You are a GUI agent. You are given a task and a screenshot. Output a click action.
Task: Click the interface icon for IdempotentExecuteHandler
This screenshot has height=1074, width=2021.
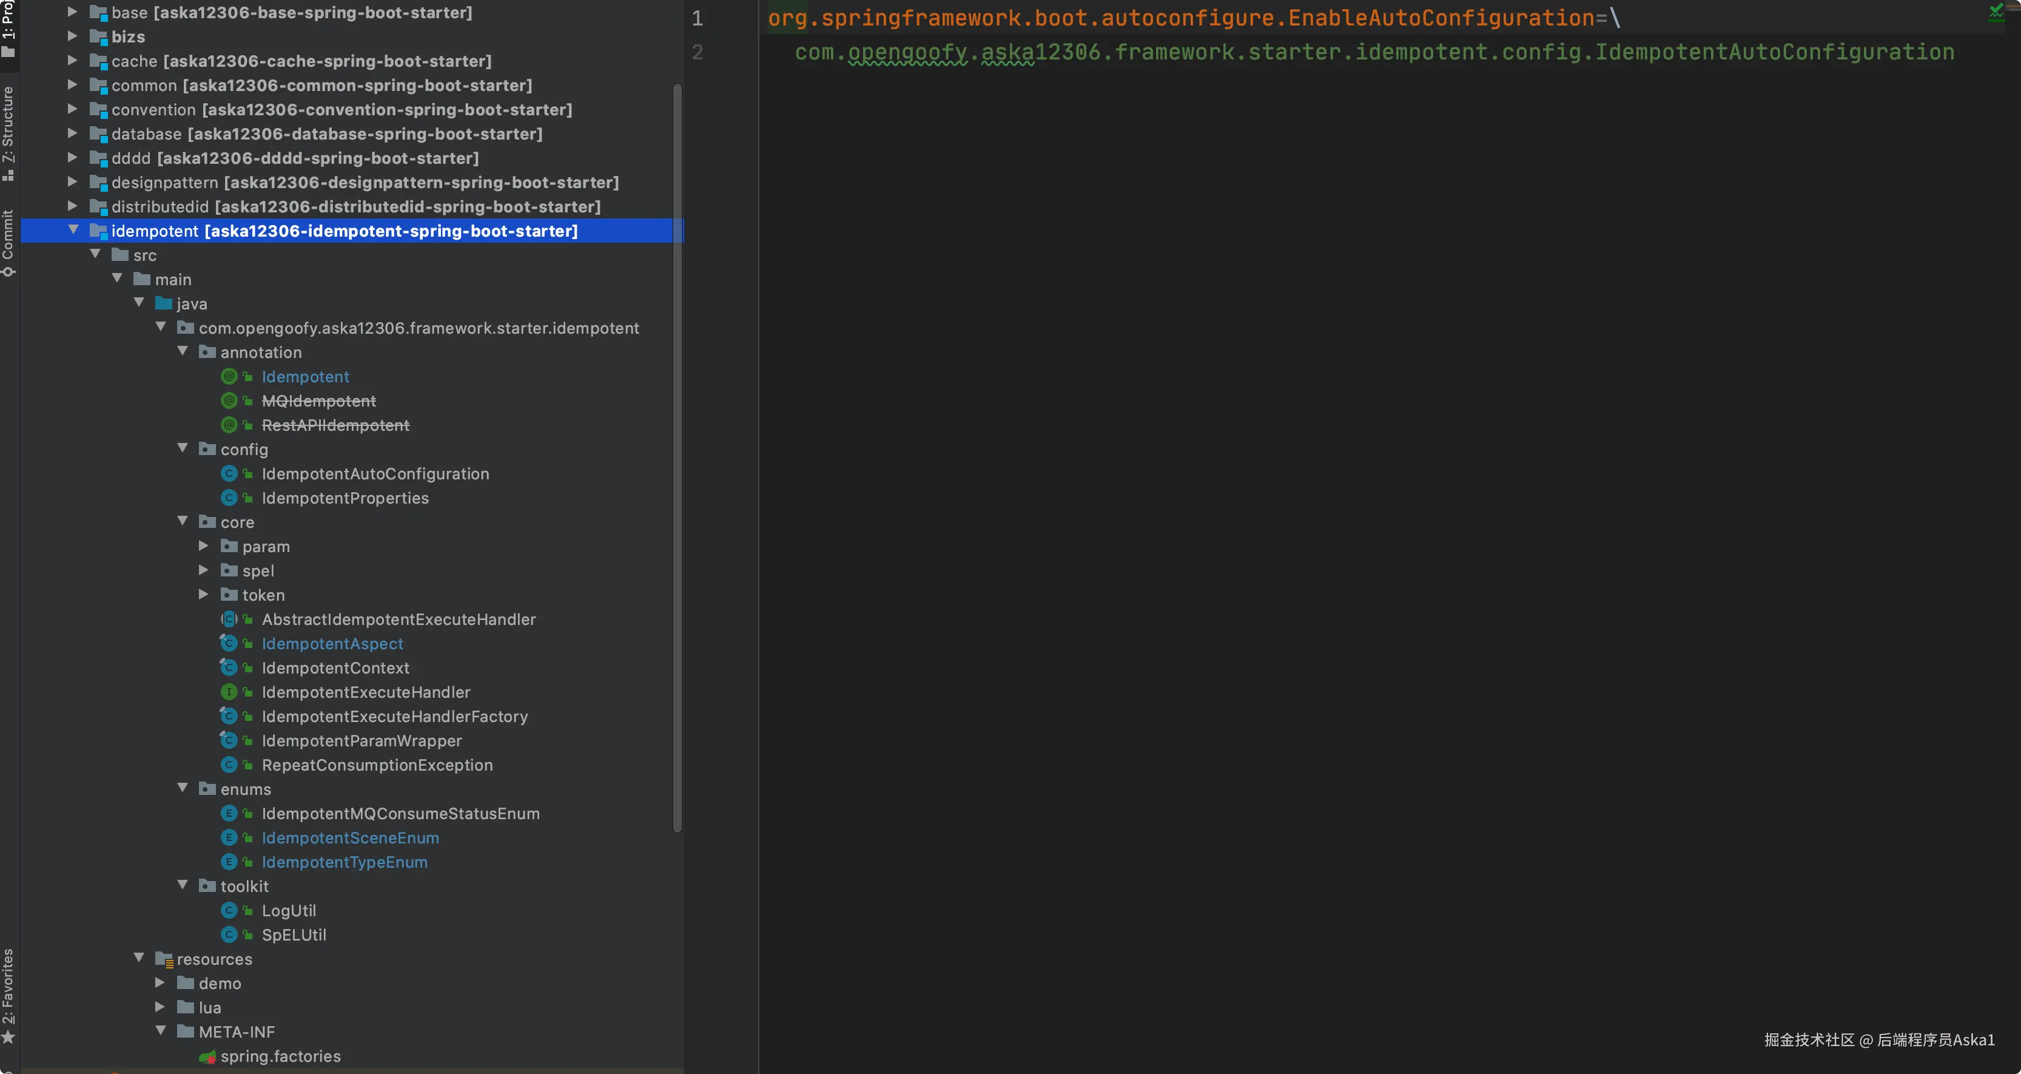pos(229,692)
